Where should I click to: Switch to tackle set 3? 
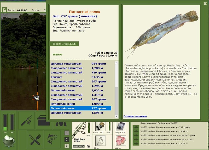(x=67, y=146)
